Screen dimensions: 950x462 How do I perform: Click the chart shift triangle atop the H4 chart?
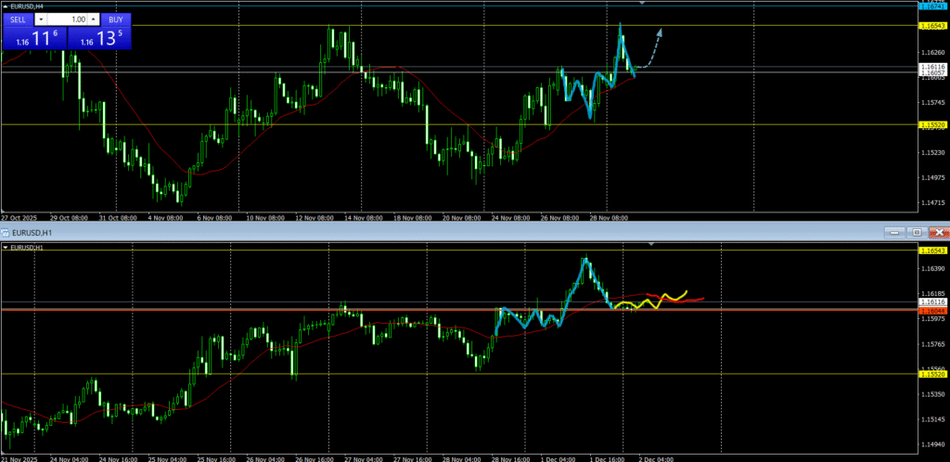[642, 4]
